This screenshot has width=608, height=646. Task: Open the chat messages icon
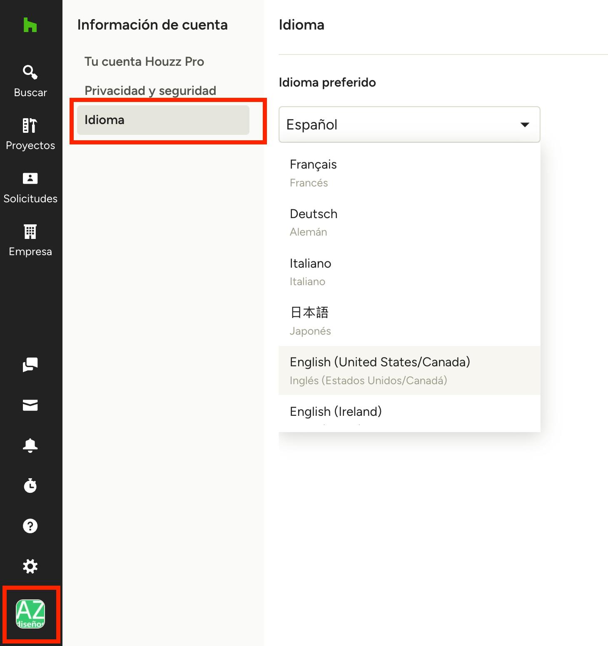30,365
